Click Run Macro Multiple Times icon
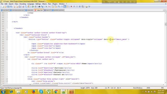 coord(80,7)
